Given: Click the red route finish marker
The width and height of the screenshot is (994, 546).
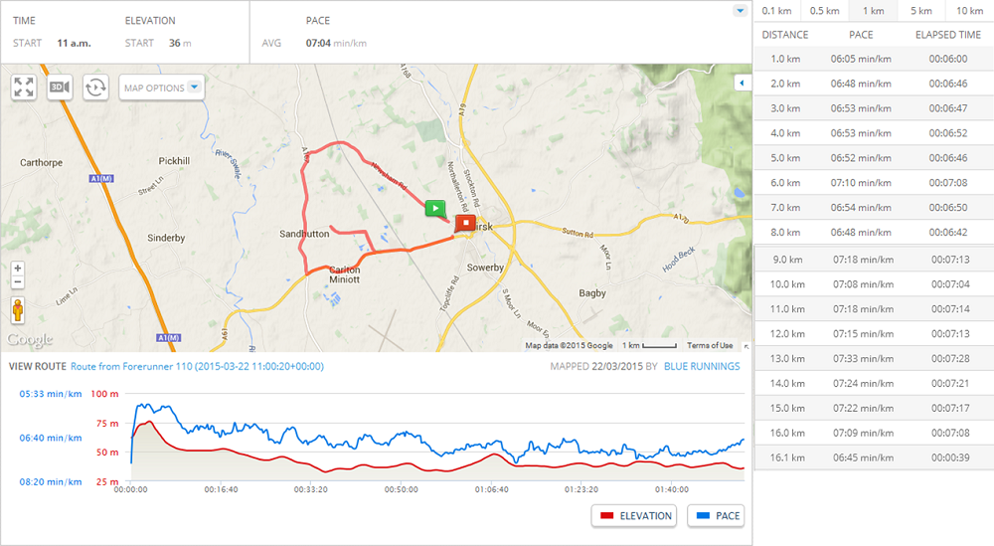Looking at the screenshot, I should point(463,224).
